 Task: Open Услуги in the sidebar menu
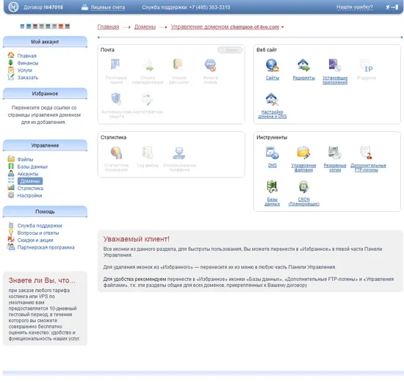point(24,70)
